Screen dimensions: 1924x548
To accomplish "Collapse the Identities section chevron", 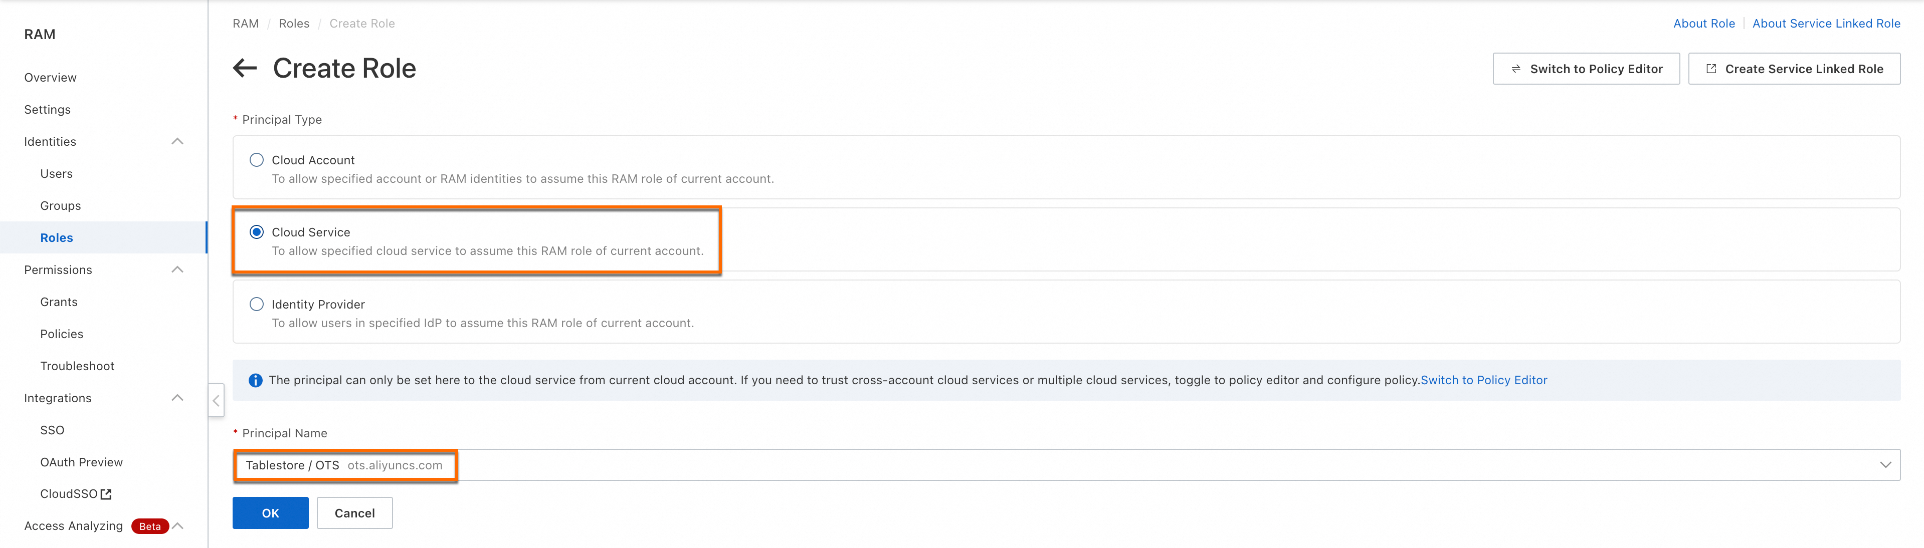I will click(177, 142).
